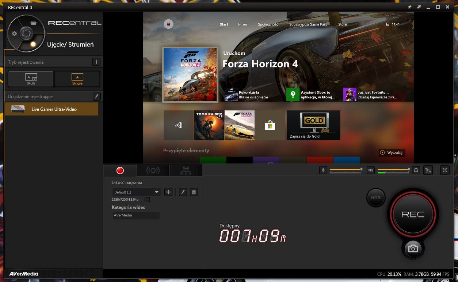458x282 pixels.
Task: Select the Capture/Stream mode orange dot
Action: coord(33,44)
